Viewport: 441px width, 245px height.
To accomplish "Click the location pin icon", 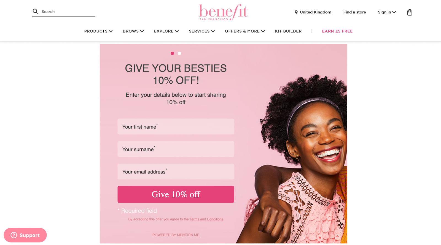I will [296, 12].
